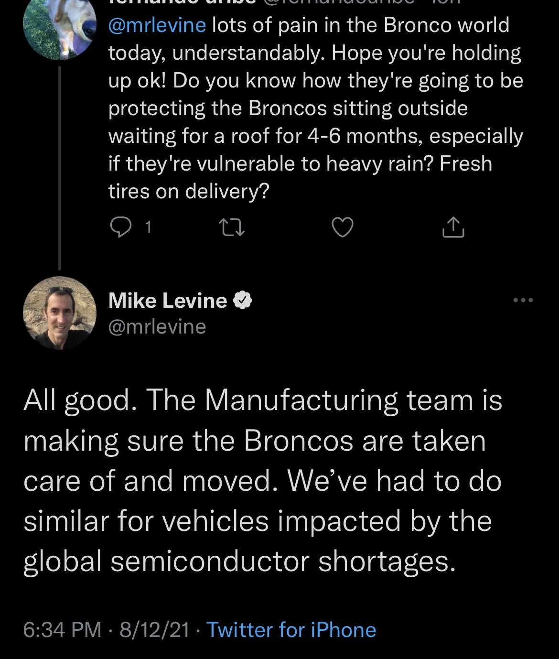
Task: Tap the verified badge next to Mike Levine
Action: click(x=243, y=301)
